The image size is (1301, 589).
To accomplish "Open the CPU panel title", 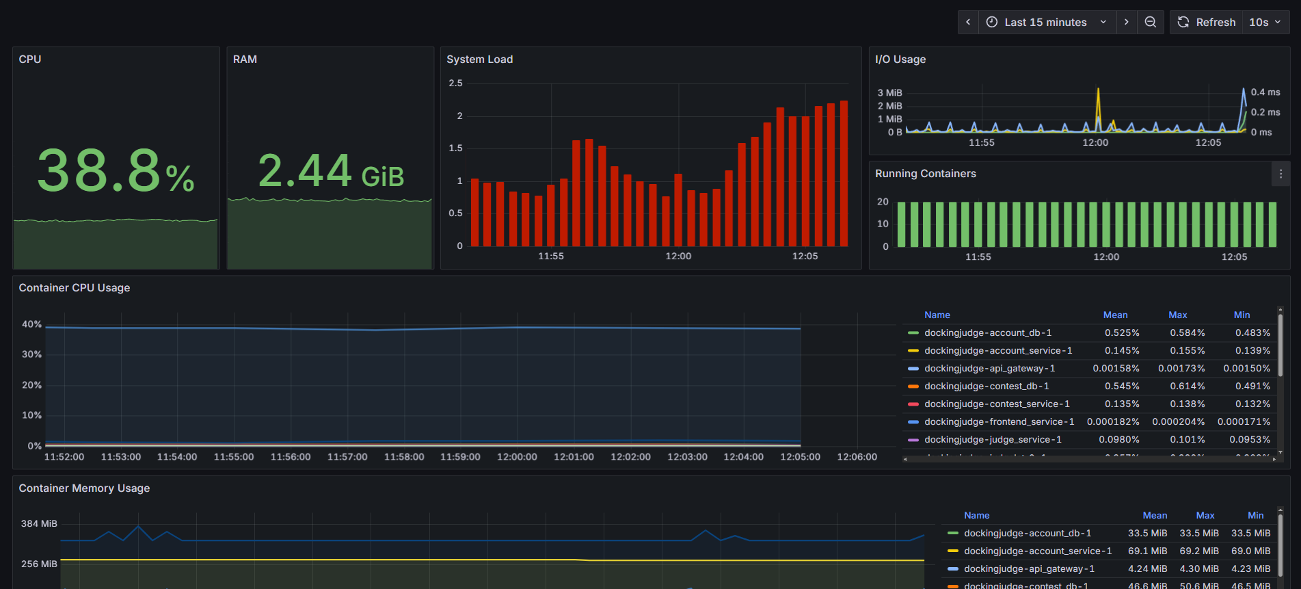I will click(30, 60).
